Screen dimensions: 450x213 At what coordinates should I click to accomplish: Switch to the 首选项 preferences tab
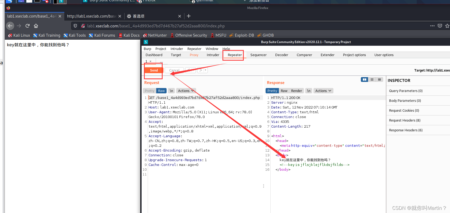[x=154, y=16]
